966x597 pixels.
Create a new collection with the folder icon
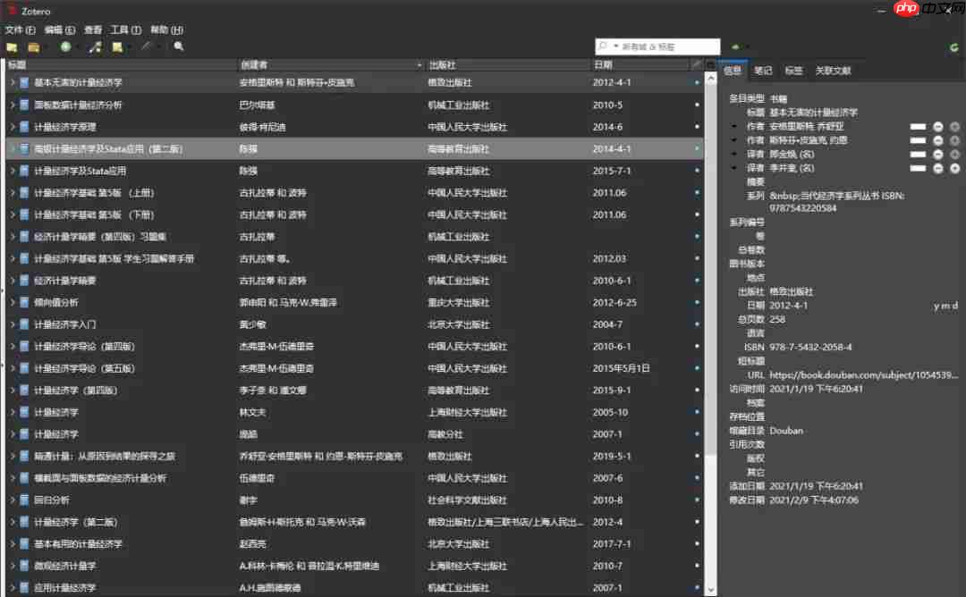click(13, 45)
